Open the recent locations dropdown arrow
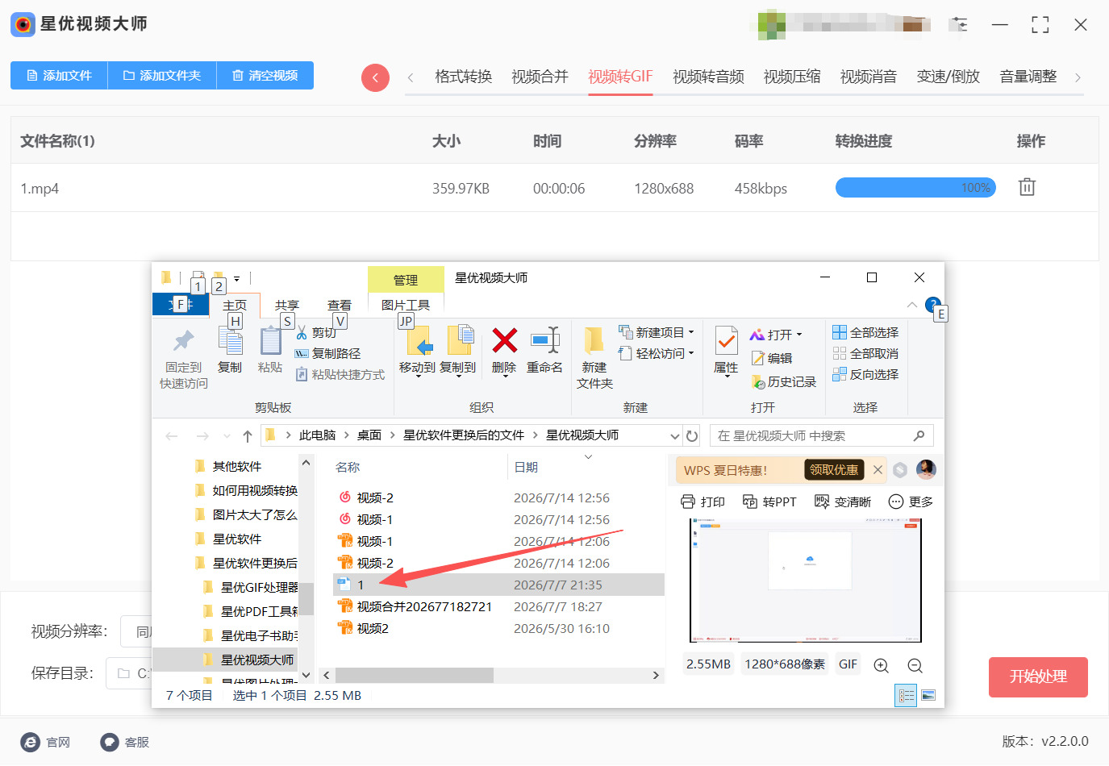Viewport: 1109px width, 766px height. pyautogui.click(x=226, y=436)
